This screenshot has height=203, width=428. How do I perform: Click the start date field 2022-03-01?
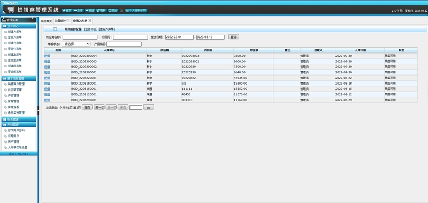pos(179,37)
